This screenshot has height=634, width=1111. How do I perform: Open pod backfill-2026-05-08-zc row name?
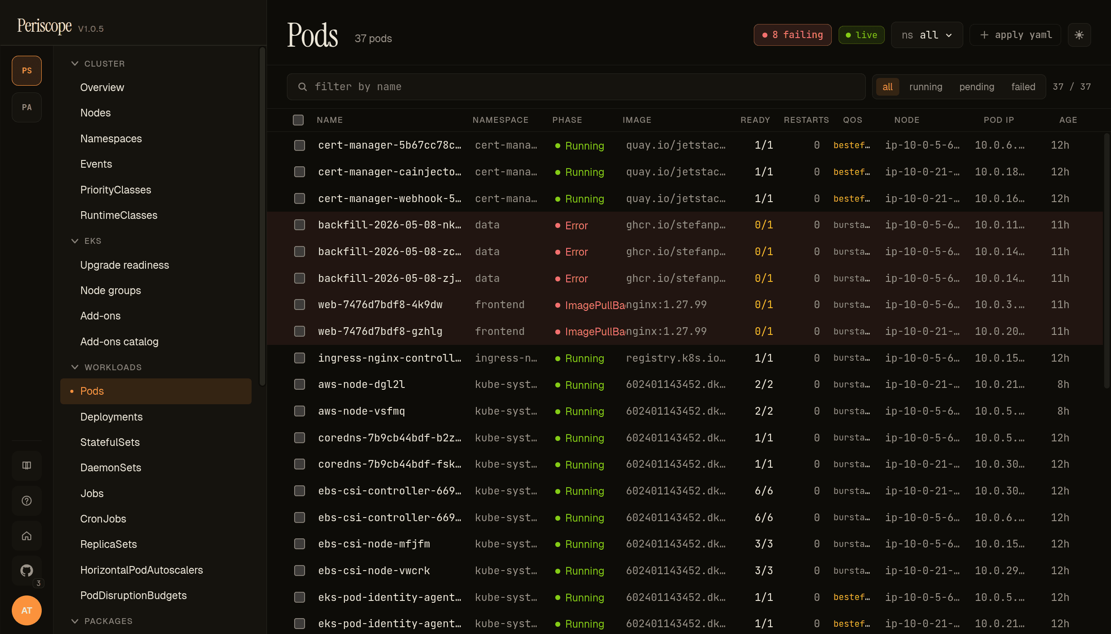[x=390, y=252]
